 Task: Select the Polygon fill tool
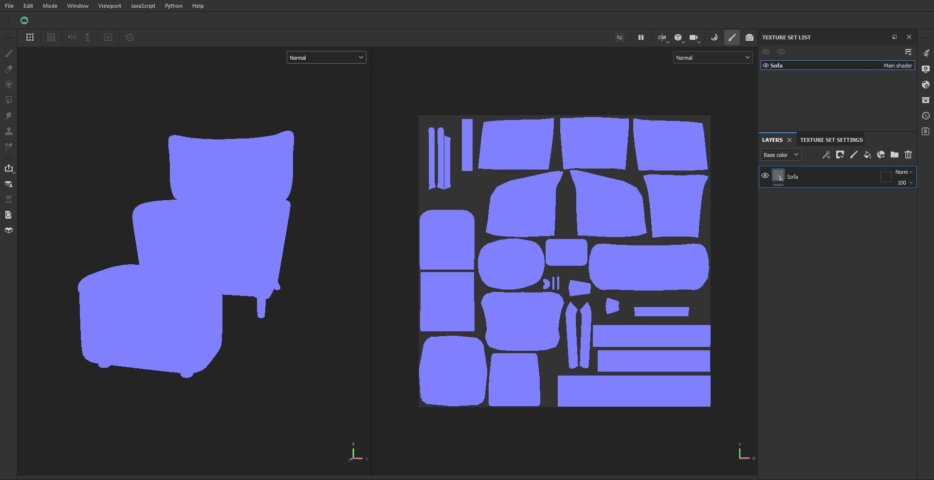9,100
